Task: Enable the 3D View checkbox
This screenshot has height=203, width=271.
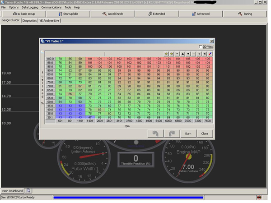Action: (x=201, y=47)
